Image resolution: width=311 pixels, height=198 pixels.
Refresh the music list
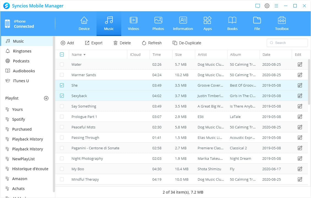click(152, 43)
